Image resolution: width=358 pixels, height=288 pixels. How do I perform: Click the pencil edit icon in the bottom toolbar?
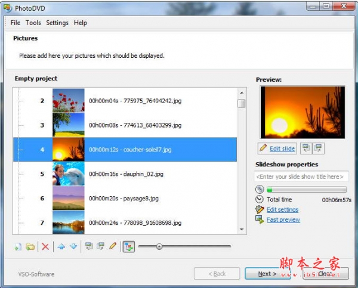[x=113, y=246]
